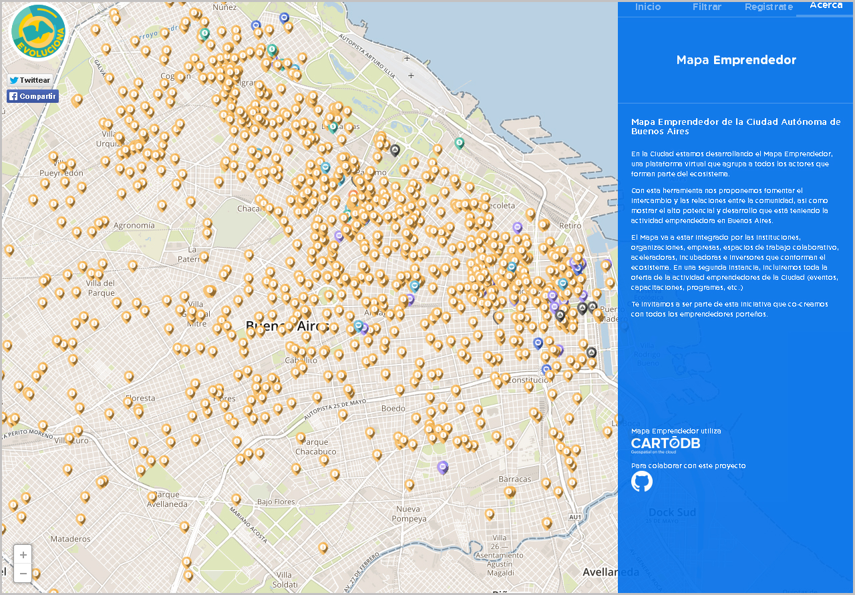
Task: Zoom out the map with minus button
Action: pos(23,573)
